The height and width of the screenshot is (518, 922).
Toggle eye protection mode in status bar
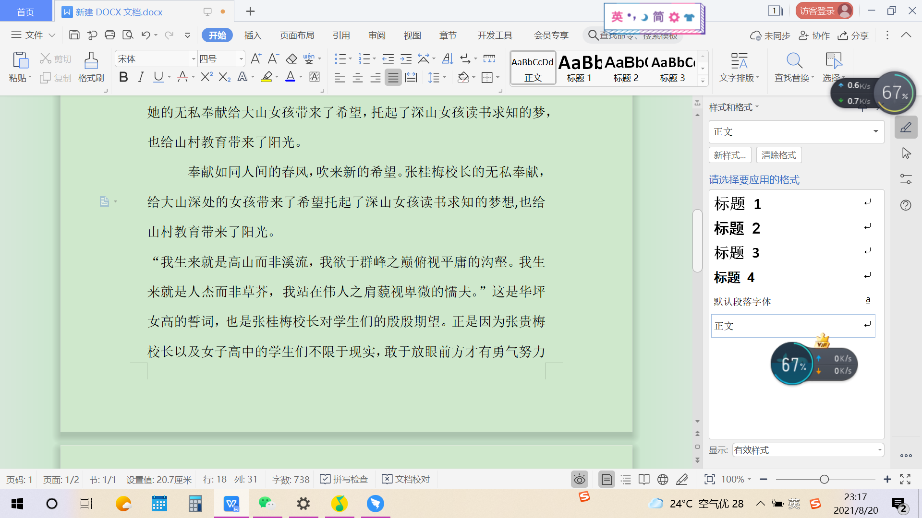pos(580,479)
